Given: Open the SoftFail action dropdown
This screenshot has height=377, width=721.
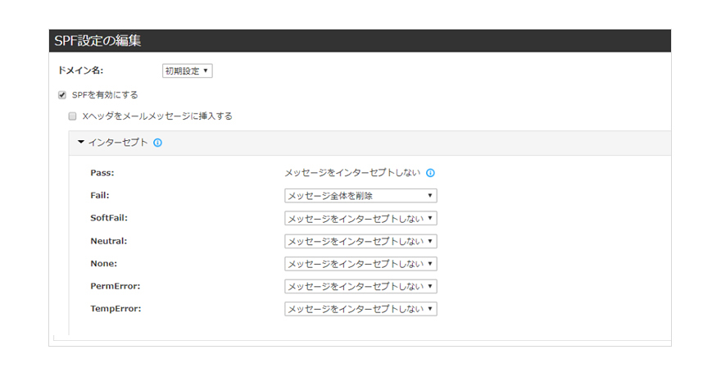Looking at the screenshot, I should pos(360,219).
